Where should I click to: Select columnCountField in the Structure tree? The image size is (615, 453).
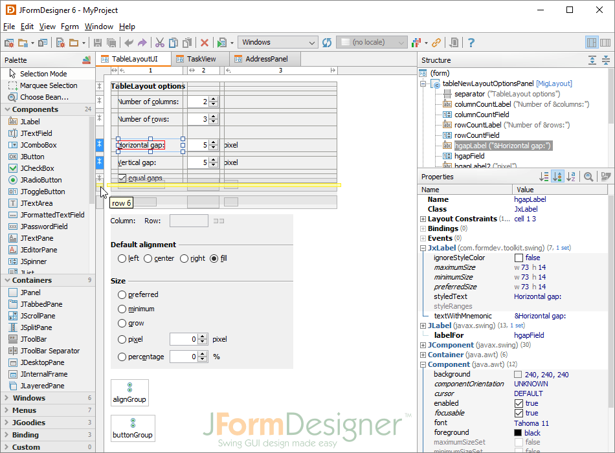pyautogui.click(x=482, y=115)
